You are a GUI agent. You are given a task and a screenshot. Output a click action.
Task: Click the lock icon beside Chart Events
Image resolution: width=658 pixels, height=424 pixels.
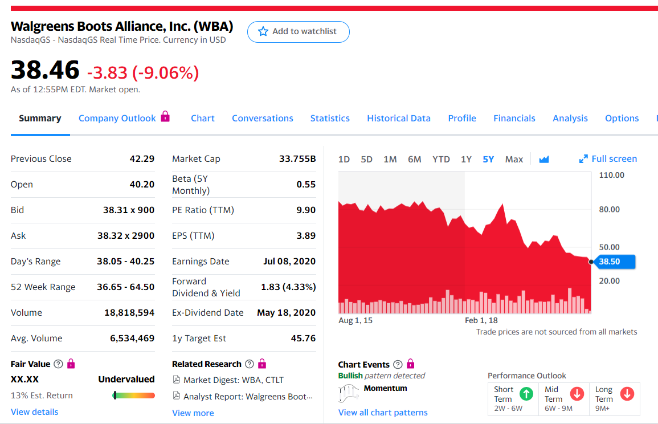tap(411, 364)
